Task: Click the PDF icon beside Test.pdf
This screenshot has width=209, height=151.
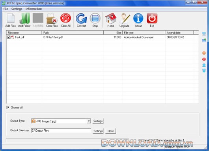Action: coord(13,37)
